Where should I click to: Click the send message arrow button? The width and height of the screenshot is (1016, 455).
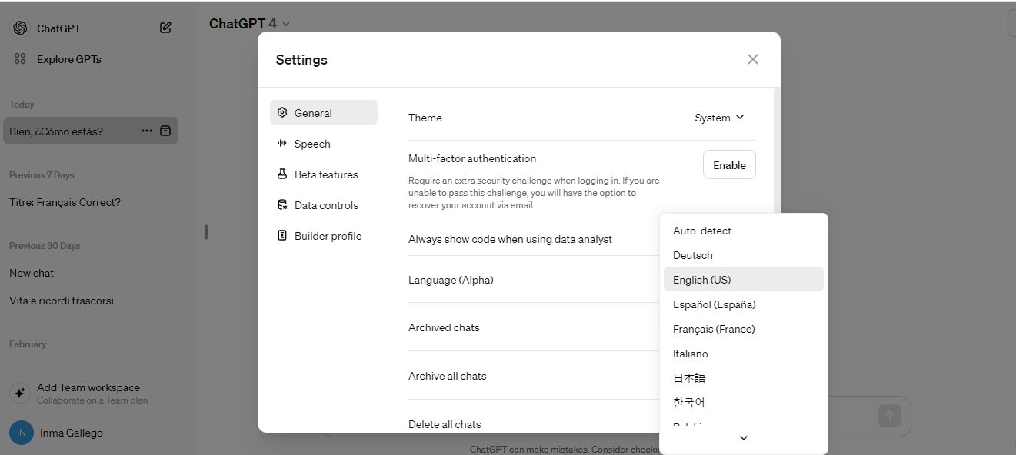point(889,417)
